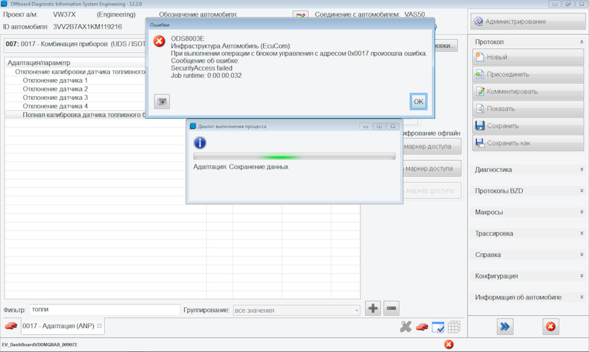Viewport: 589px width, 352px height.
Task: Click Показать protocol button
Action: (528, 109)
